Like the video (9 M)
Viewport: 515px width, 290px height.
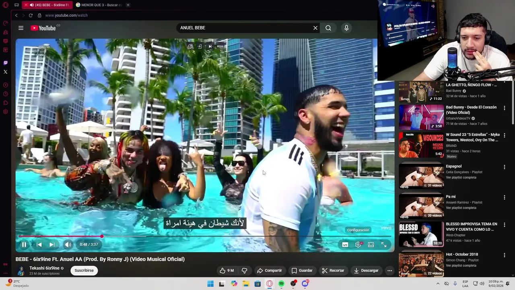tap(227, 270)
